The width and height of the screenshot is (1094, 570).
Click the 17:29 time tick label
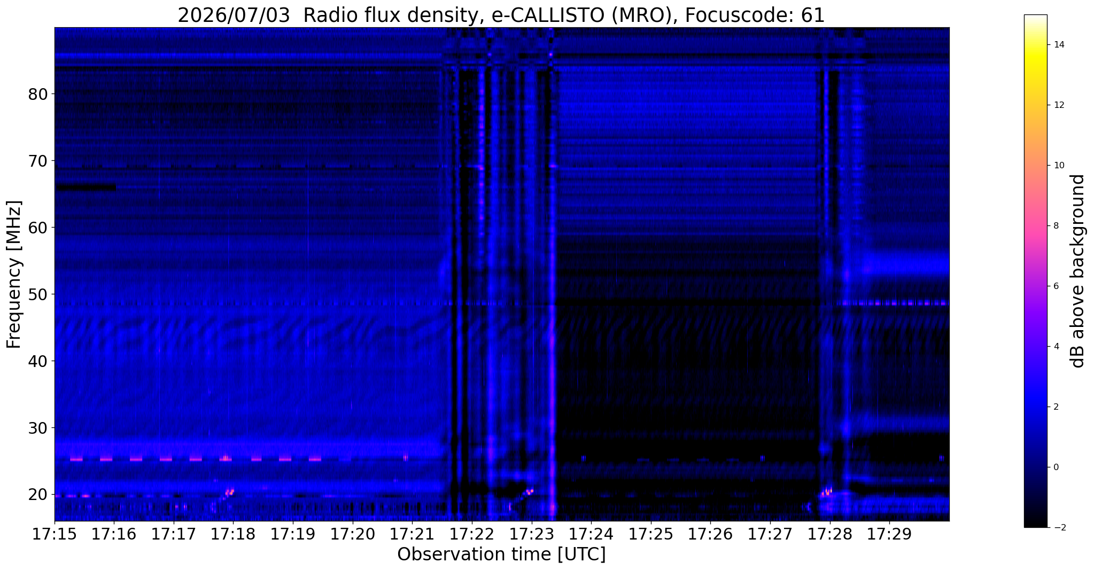coord(889,534)
